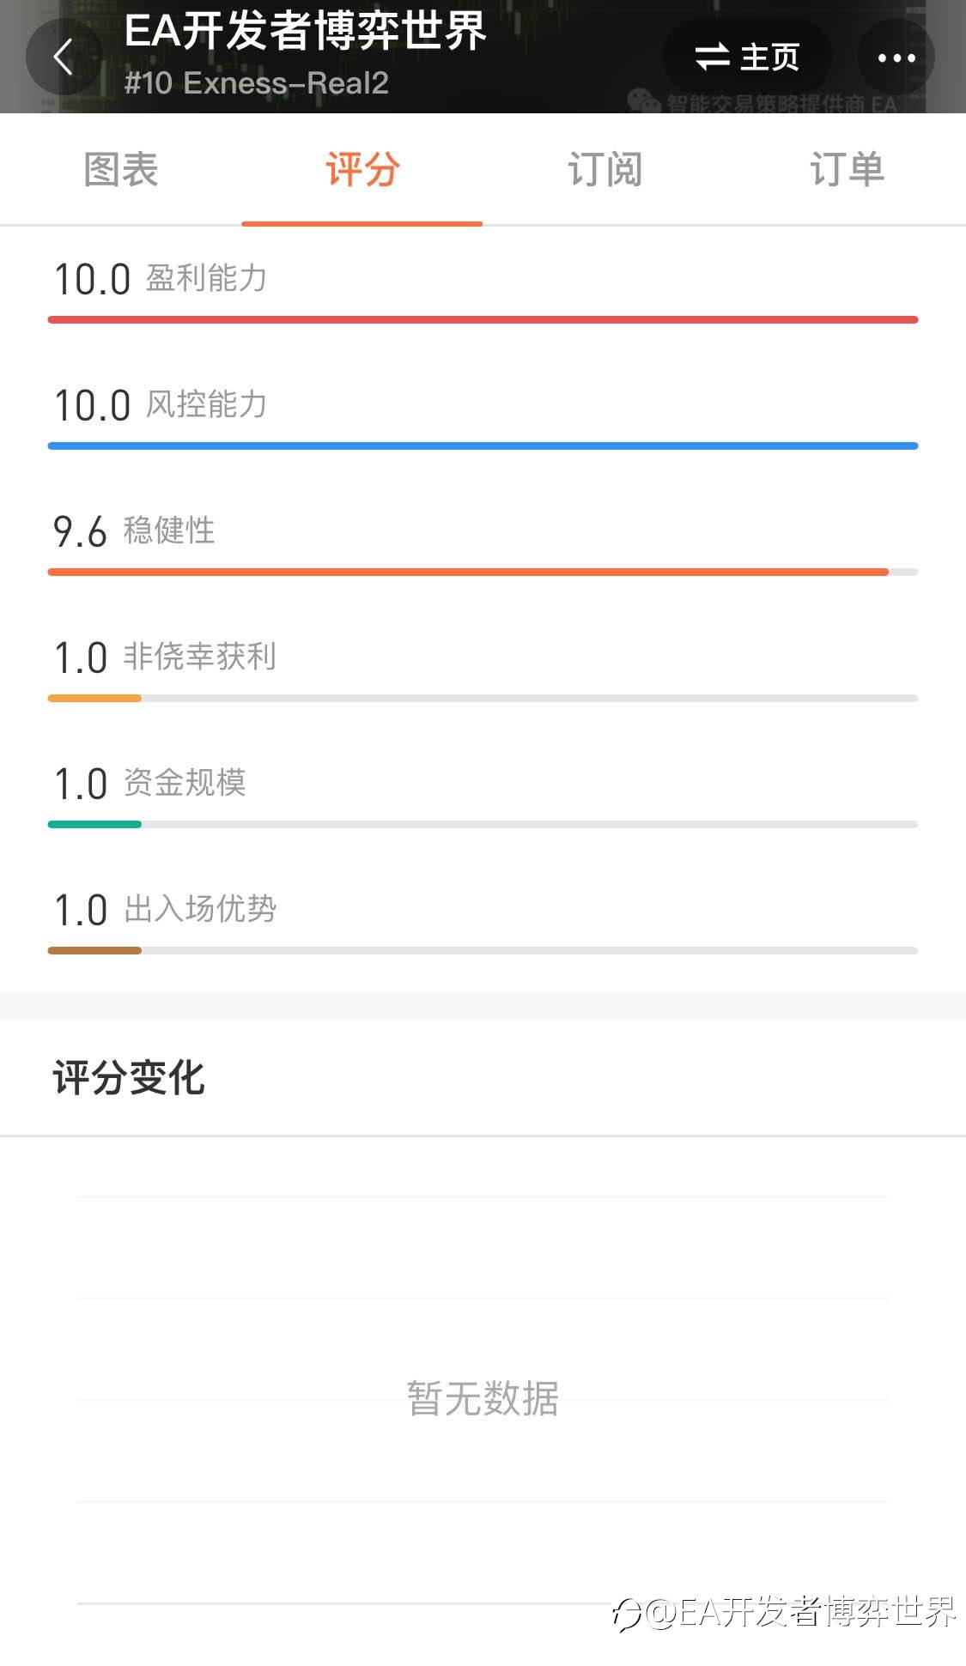Tap the blue 风控能力 score bar
Screen dimensions: 966x1666
(x=483, y=446)
